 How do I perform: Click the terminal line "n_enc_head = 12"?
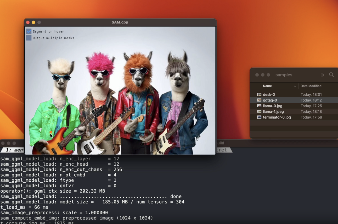pyautogui.click(x=60, y=164)
